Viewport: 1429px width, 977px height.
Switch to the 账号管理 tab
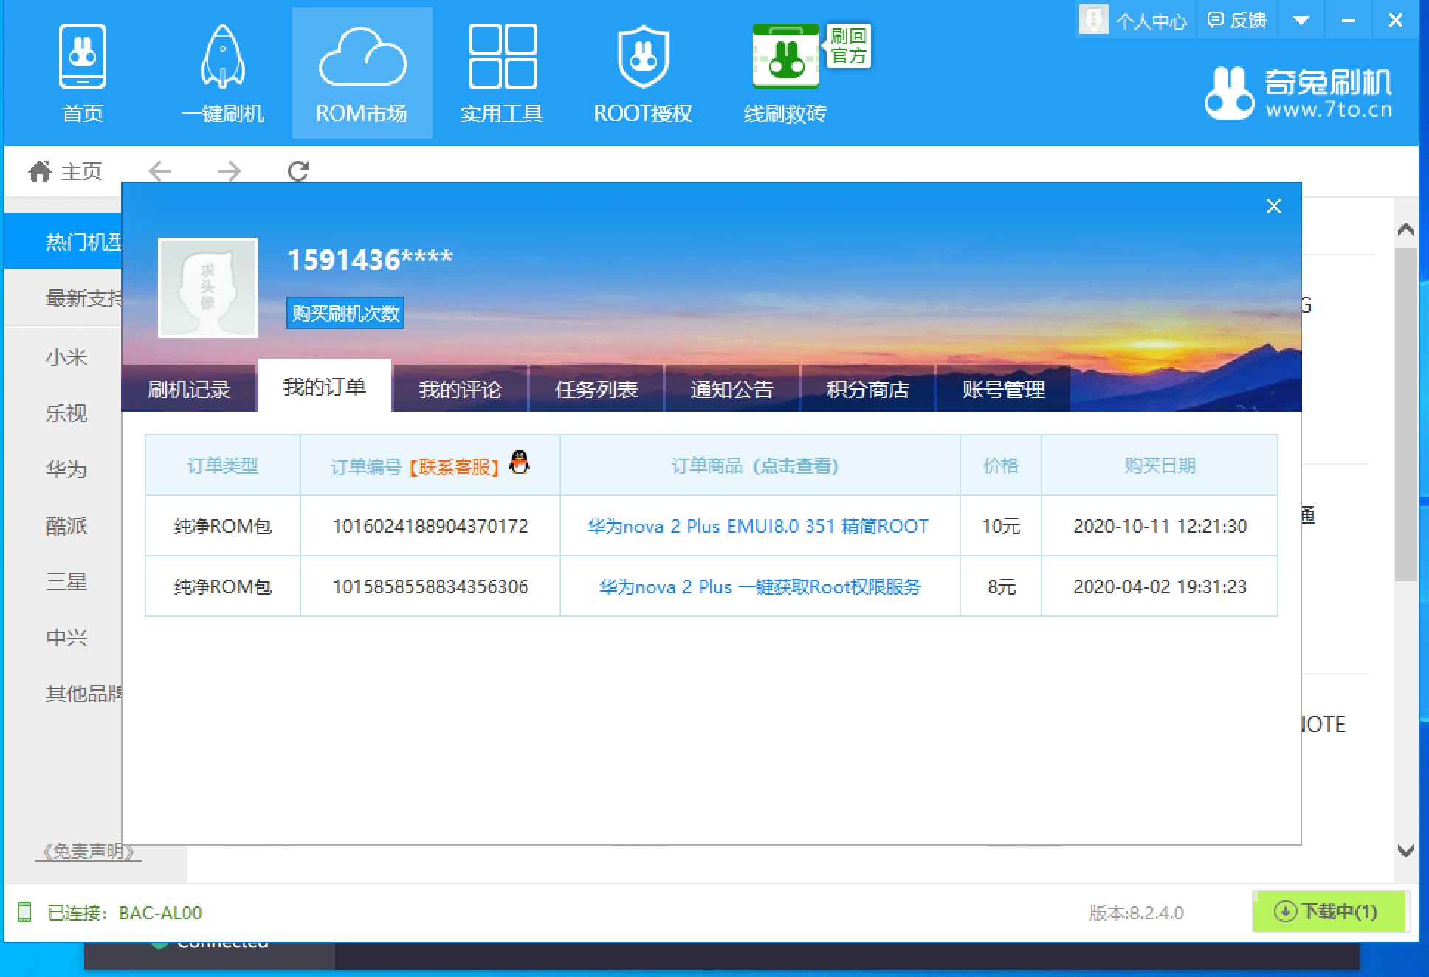pyautogui.click(x=1004, y=389)
